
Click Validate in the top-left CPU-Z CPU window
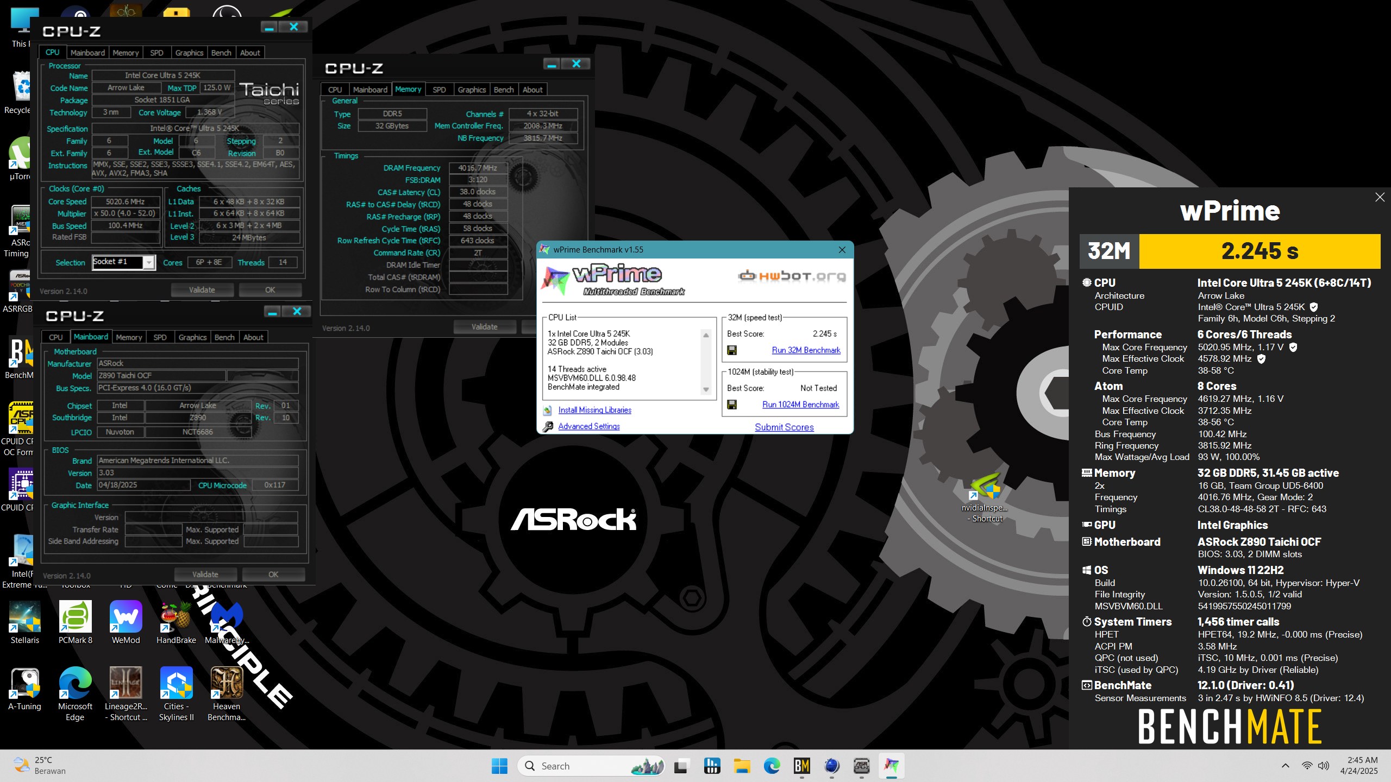(x=202, y=290)
